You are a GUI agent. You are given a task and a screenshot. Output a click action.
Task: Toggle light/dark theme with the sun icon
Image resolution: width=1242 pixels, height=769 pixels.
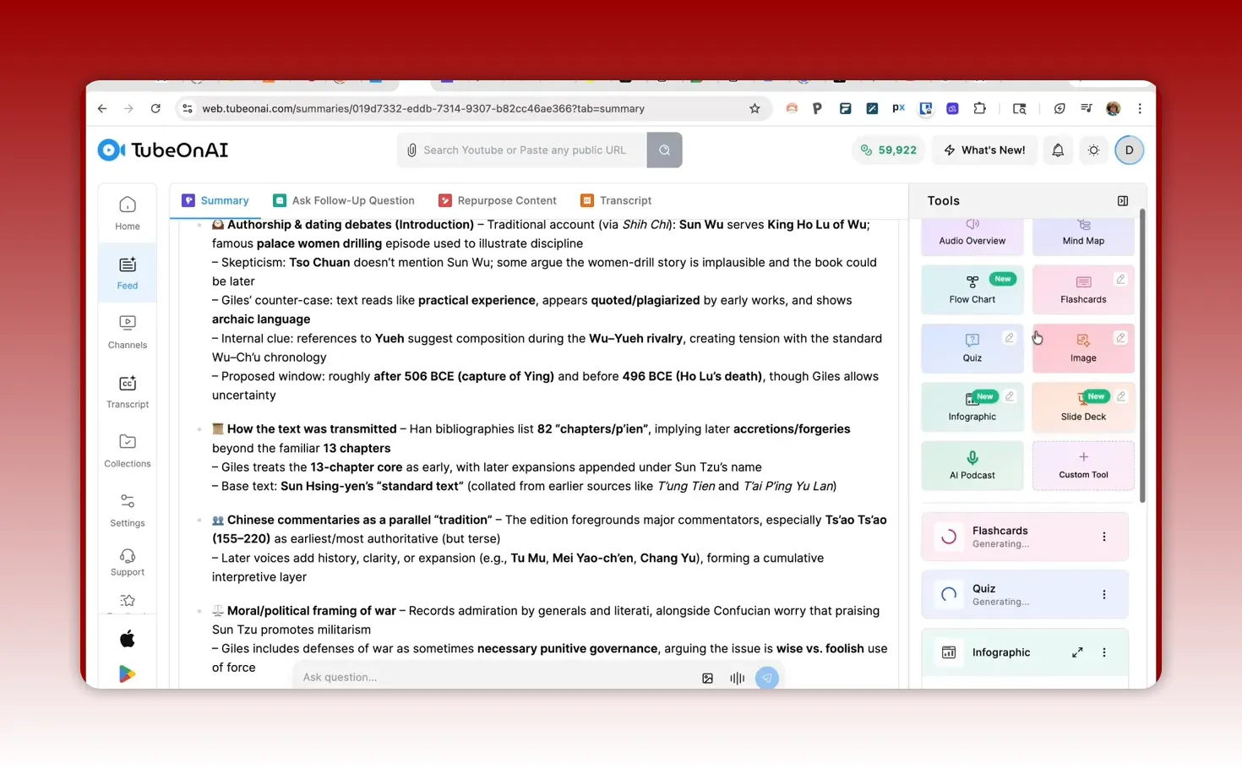(1093, 150)
